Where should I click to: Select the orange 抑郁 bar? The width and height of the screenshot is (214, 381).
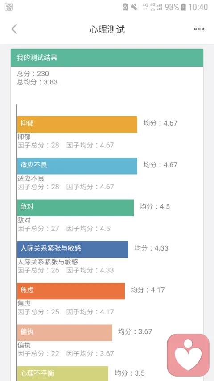[x=77, y=125]
